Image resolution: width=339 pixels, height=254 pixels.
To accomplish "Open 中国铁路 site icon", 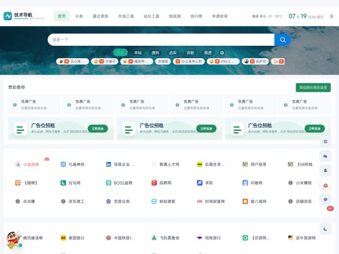I will [x=108, y=238].
